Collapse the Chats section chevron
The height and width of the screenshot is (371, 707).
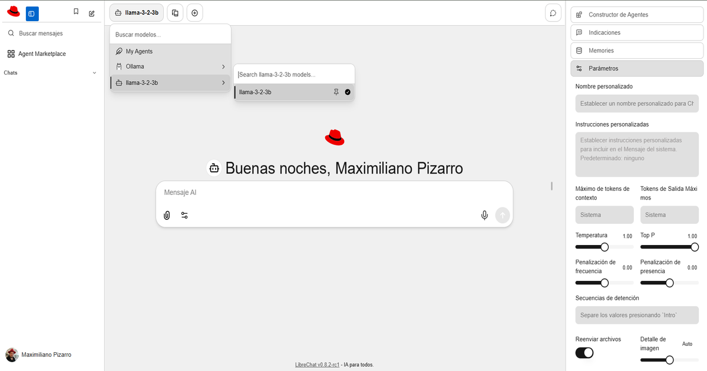(x=94, y=73)
